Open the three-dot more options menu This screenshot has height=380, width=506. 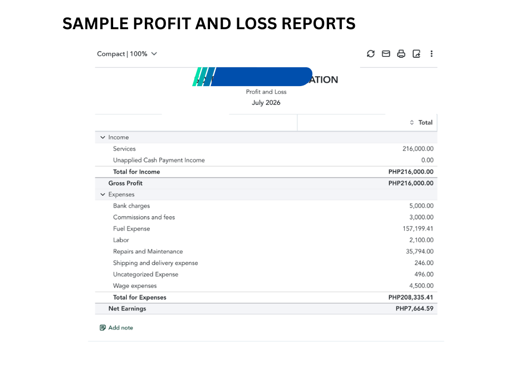pyautogui.click(x=431, y=53)
